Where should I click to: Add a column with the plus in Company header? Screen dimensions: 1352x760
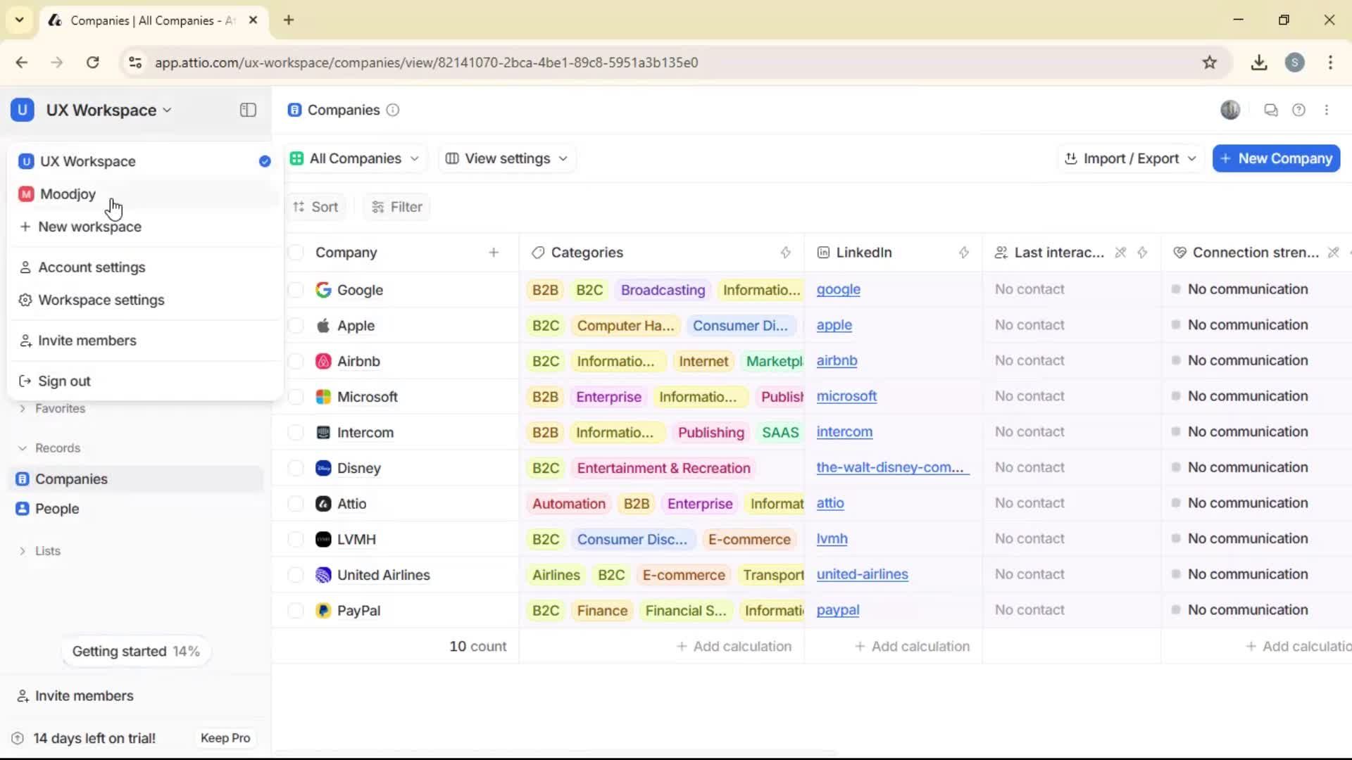(x=494, y=253)
